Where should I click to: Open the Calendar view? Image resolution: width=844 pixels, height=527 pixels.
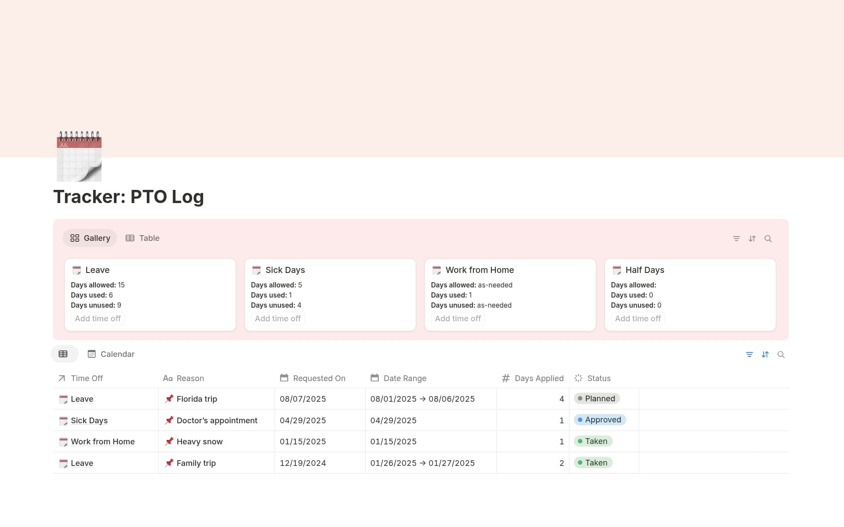coord(111,354)
